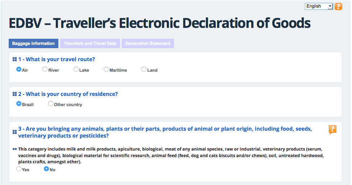This screenshot has height=185, width=352.
Task: Switch to Travellers and Travel Data tab
Action: (x=90, y=43)
